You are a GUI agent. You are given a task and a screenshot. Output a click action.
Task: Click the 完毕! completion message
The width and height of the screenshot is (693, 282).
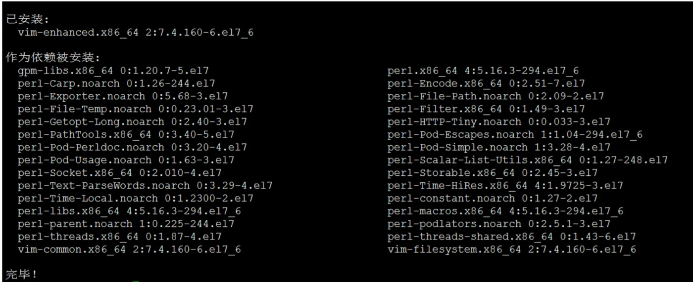click(22, 274)
